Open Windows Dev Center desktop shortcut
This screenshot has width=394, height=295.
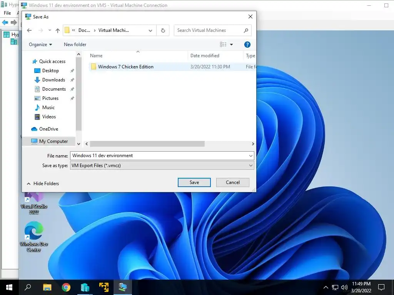click(x=34, y=237)
